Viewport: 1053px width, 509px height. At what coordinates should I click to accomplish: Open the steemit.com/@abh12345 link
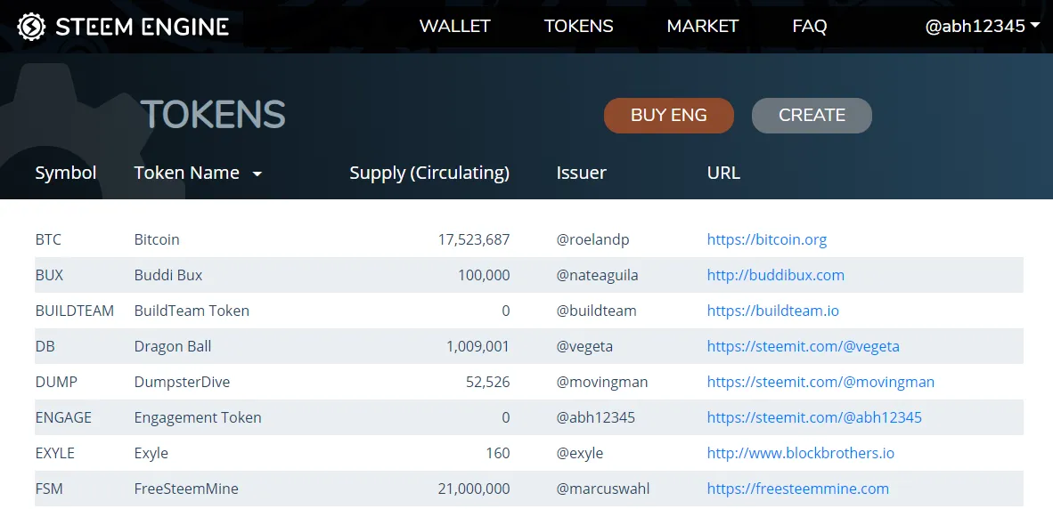[814, 417]
